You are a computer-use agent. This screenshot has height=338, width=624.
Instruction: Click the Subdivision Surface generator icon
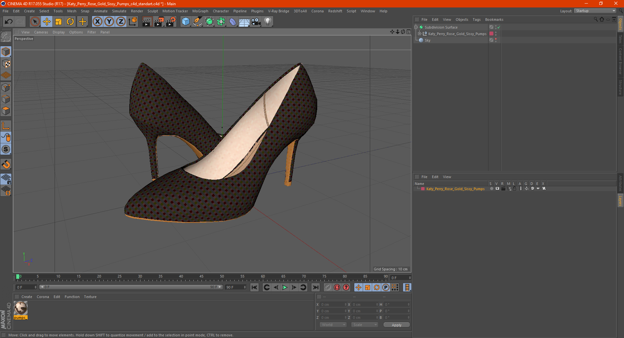(209, 22)
